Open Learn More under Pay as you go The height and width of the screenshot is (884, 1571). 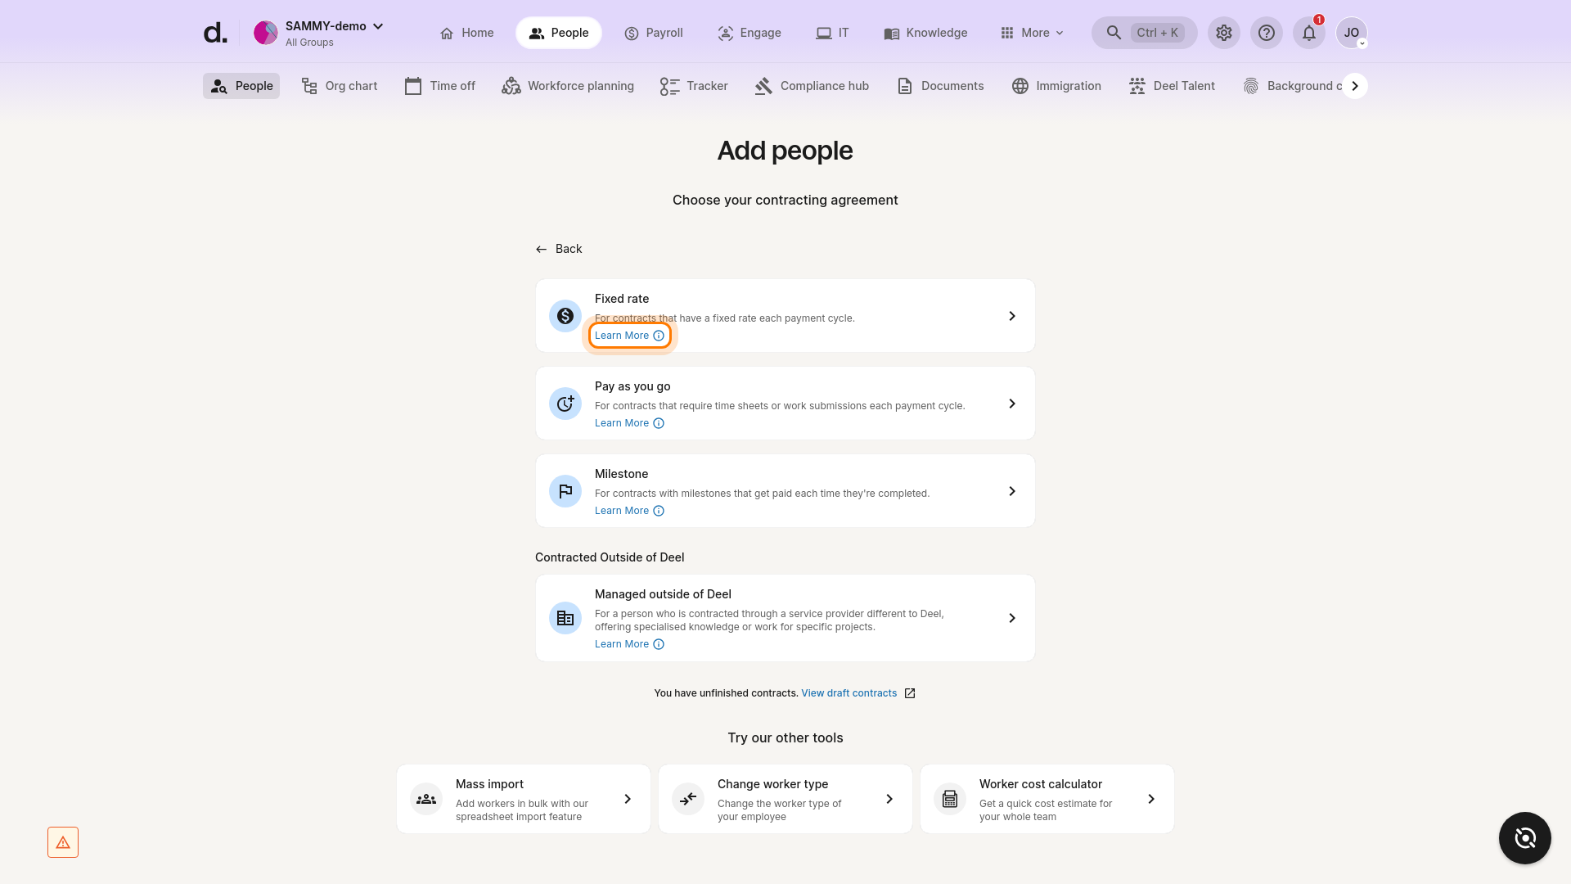[629, 423]
